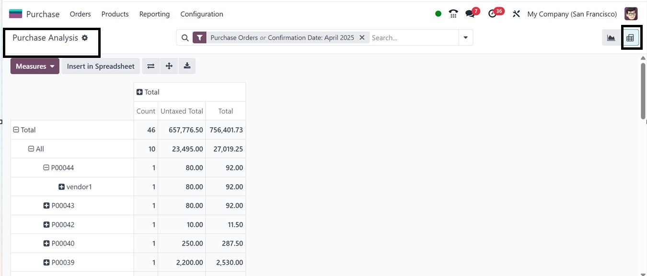The width and height of the screenshot is (647, 276).
Task: Click the developer tools wrench icon
Action: 516,13
